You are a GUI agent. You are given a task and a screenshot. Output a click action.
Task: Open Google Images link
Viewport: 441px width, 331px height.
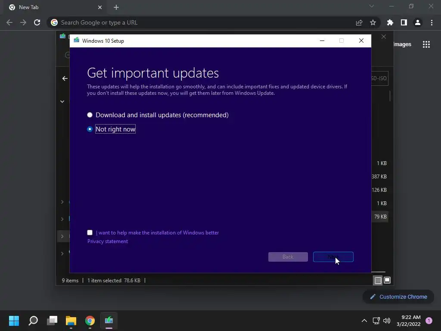pos(402,44)
